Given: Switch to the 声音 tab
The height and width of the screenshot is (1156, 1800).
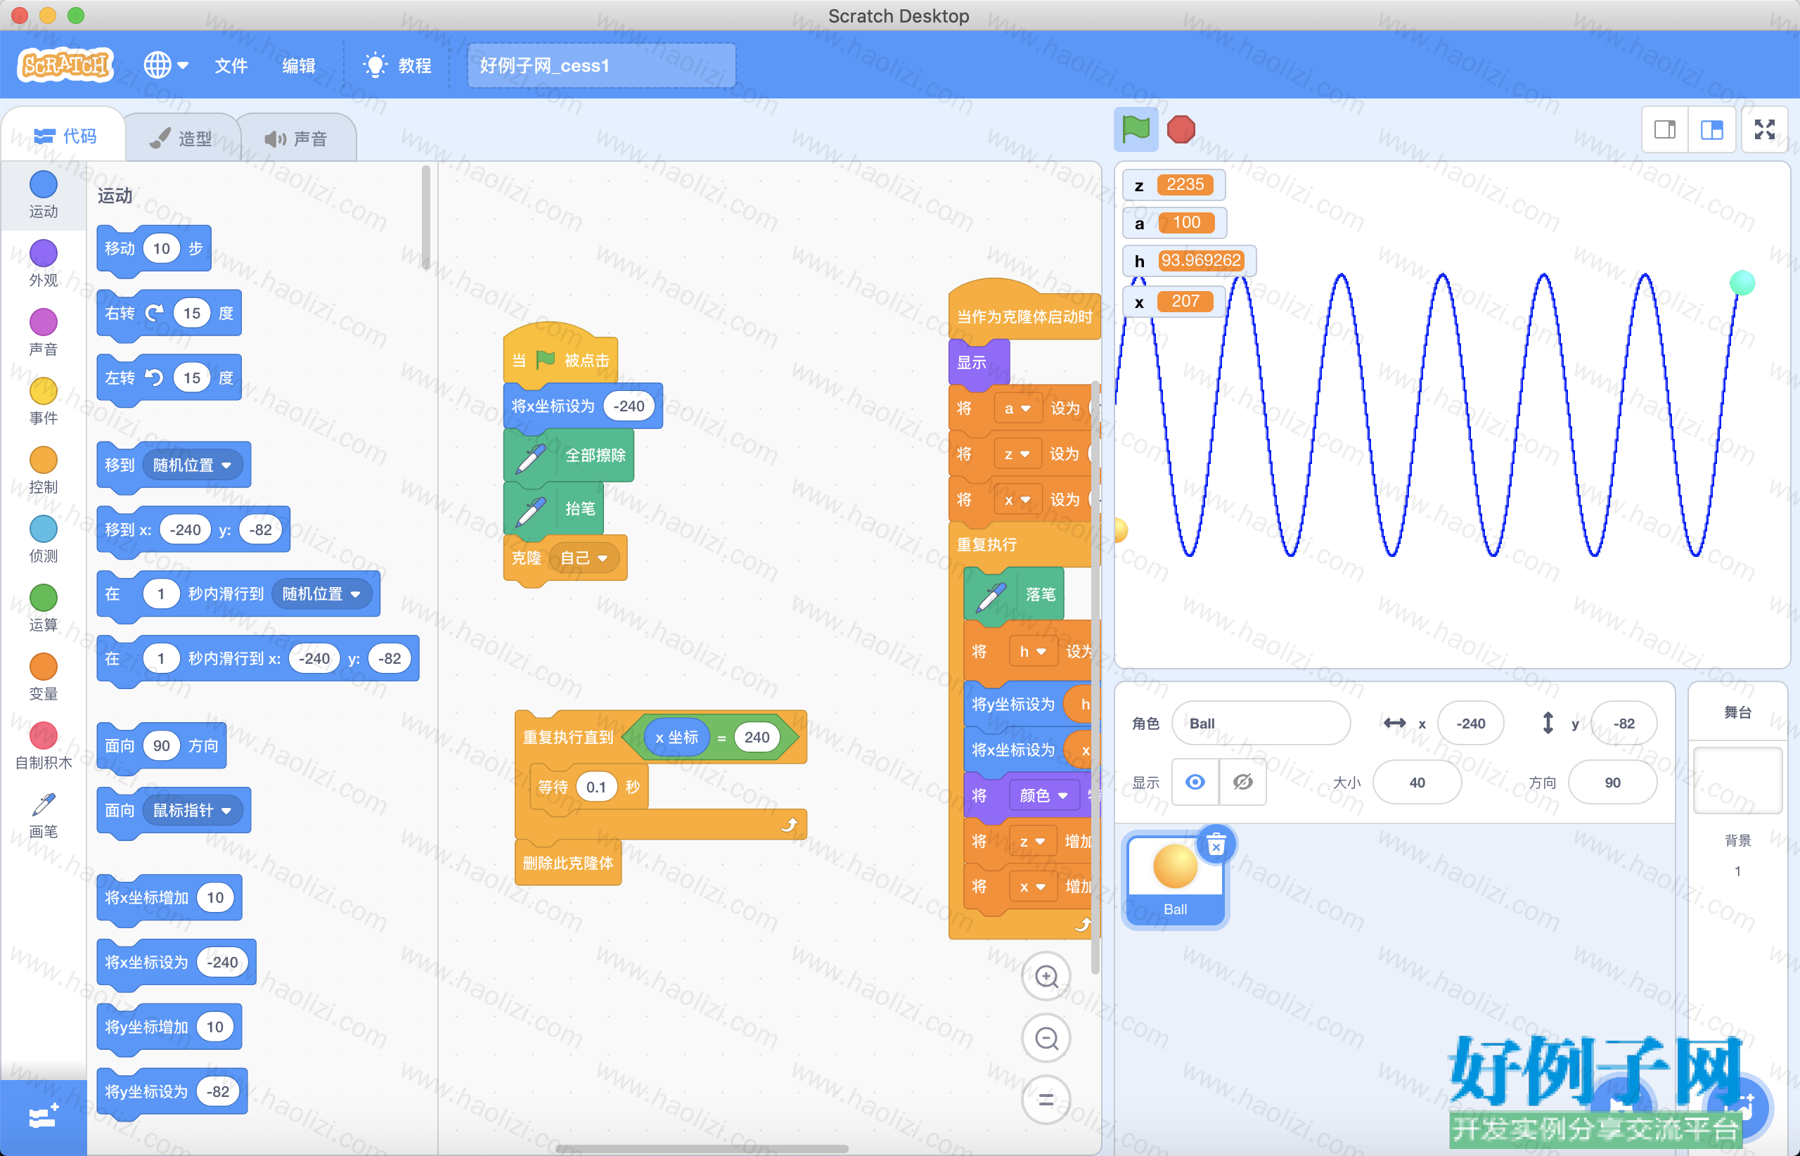Looking at the screenshot, I should point(296,138).
